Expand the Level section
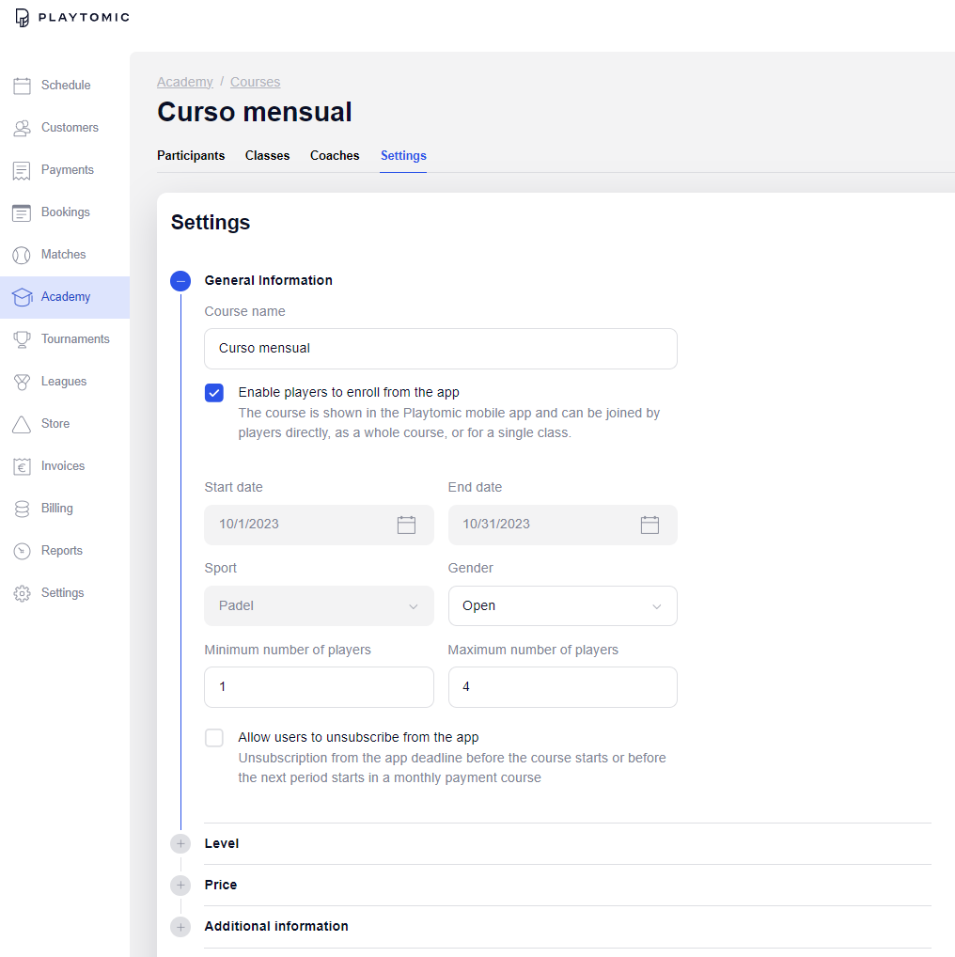This screenshot has width=955, height=957. click(180, 843)
